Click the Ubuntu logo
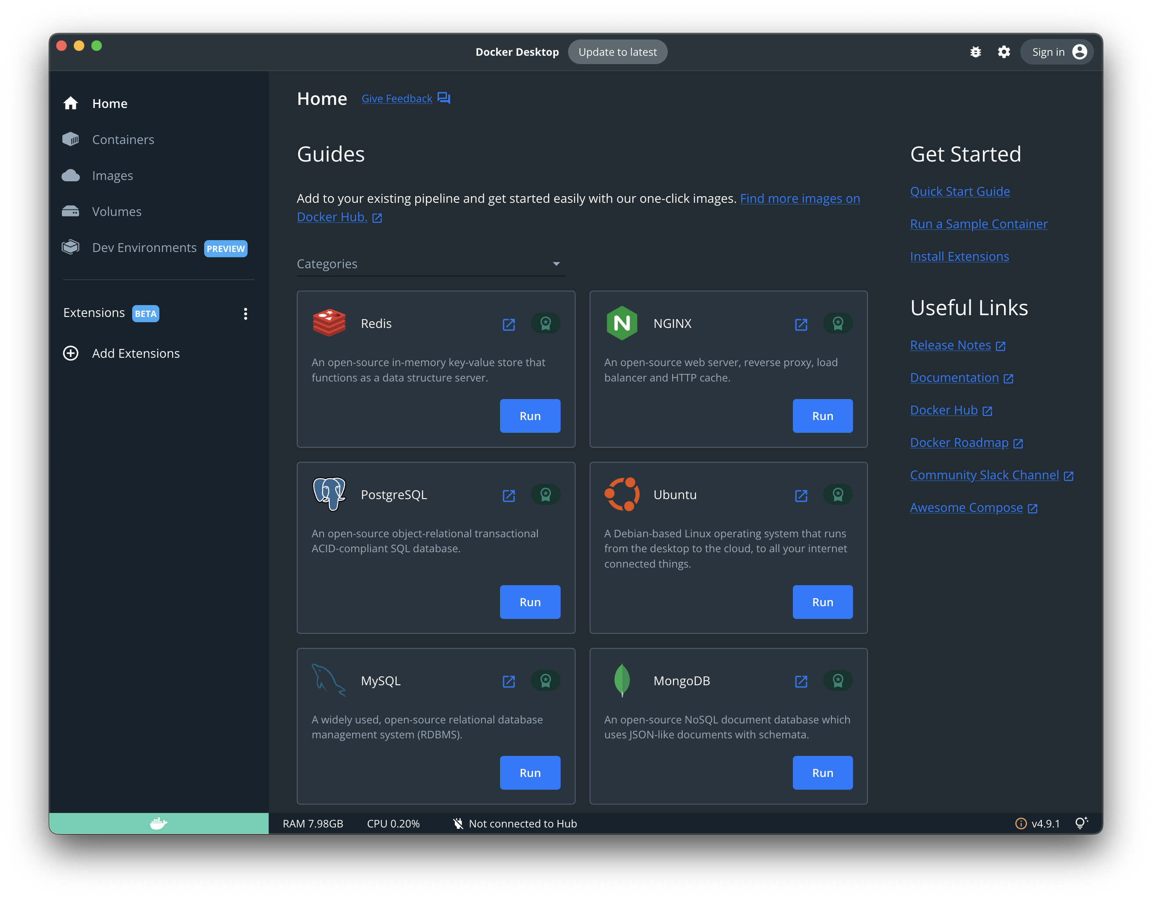The height and width of the screenshot is (899, 1152). point(622,494)
